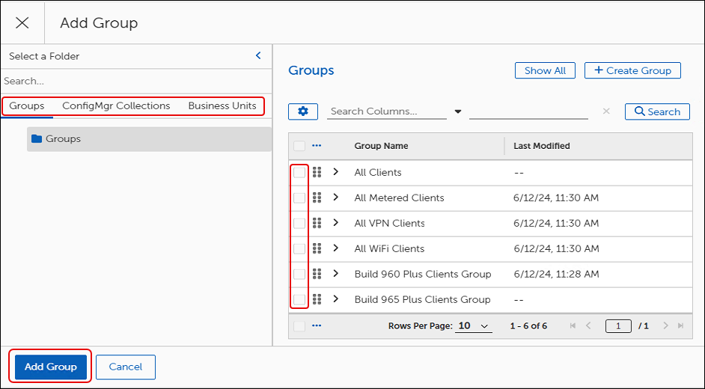Expand the All WiFi Clients row
705x389 pixels.
336,248
